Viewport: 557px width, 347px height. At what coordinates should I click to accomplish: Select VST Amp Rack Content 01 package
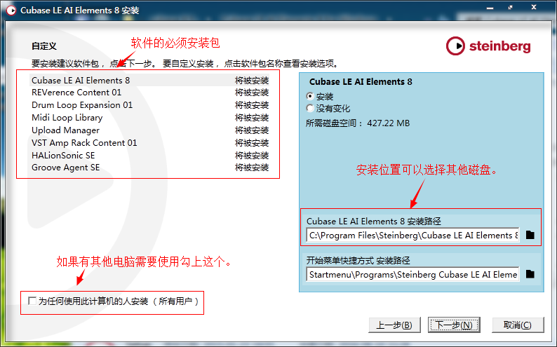click(x=150, y=142)
